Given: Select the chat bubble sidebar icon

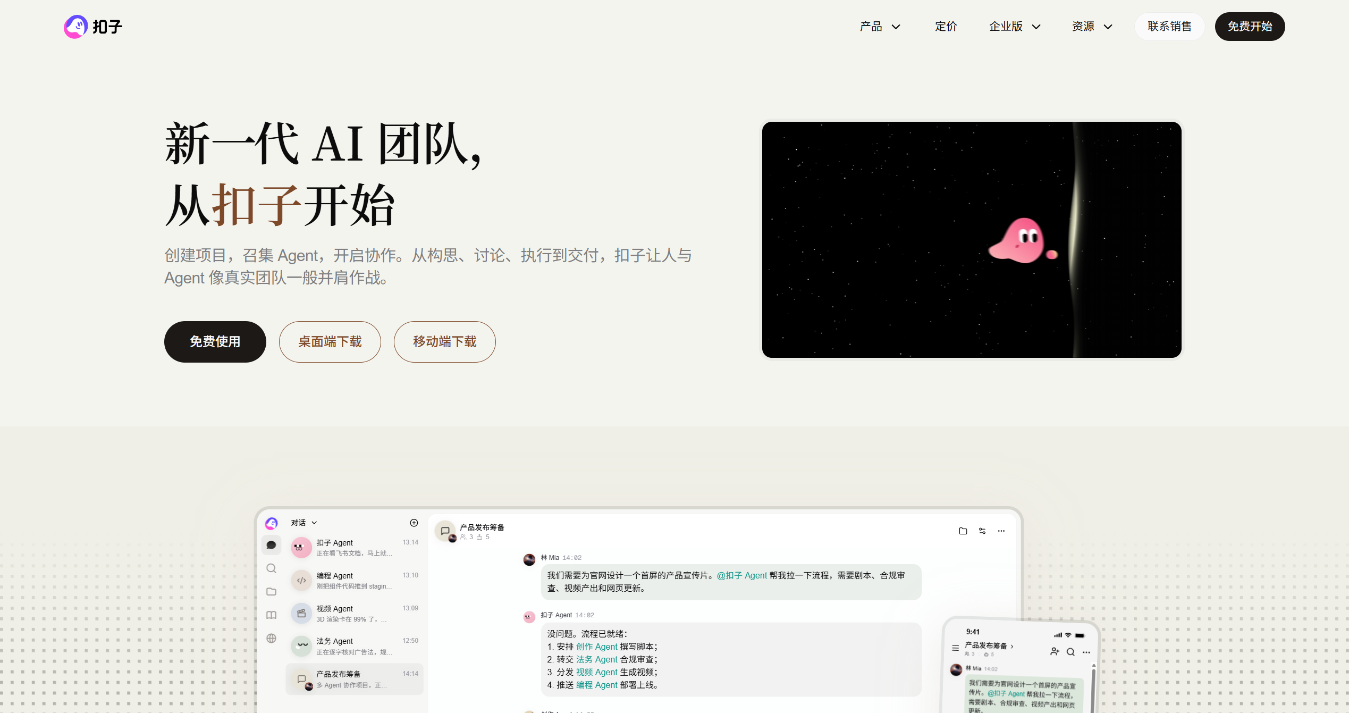Looking at the screenshot, I should (x=271, y=545).
